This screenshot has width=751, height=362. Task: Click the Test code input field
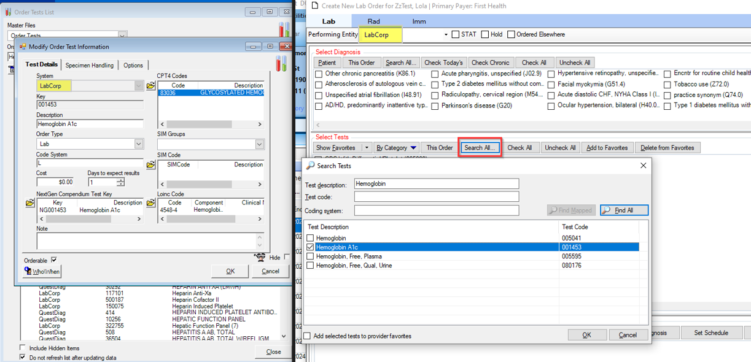436,197
